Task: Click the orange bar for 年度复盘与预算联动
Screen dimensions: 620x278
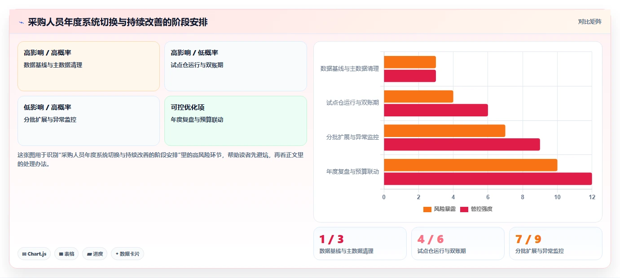Action: (x=470, y=165)
